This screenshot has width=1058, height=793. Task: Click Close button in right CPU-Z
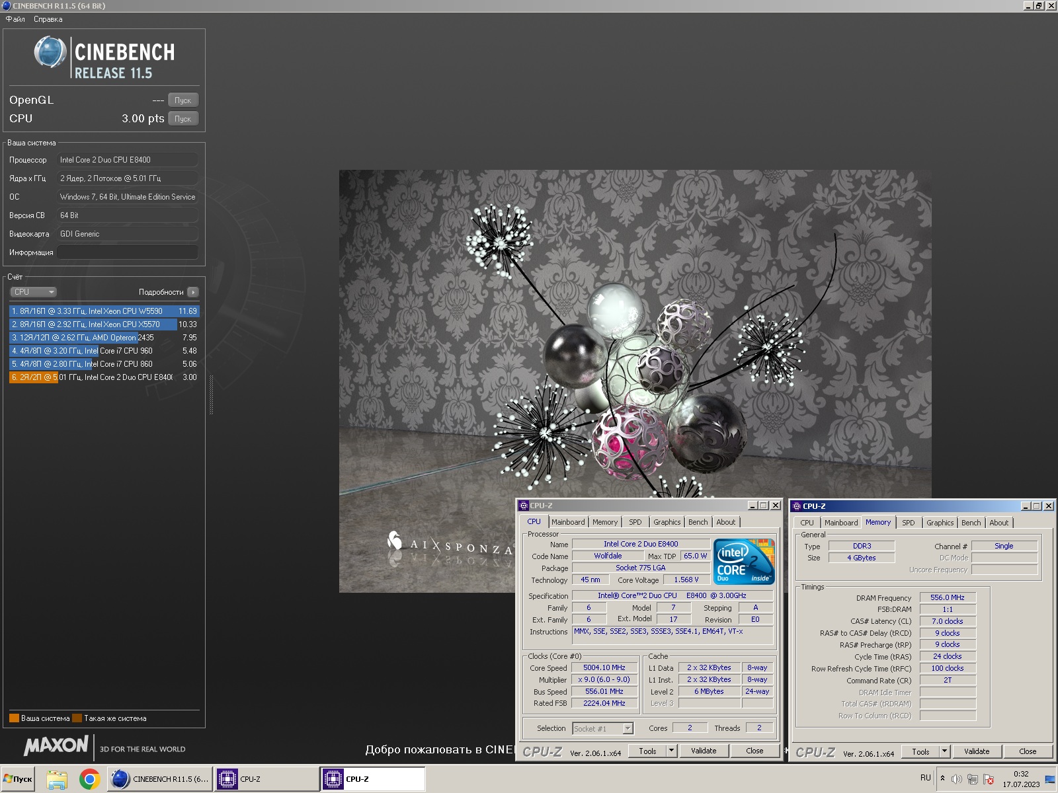click(x=1028, y=751)
